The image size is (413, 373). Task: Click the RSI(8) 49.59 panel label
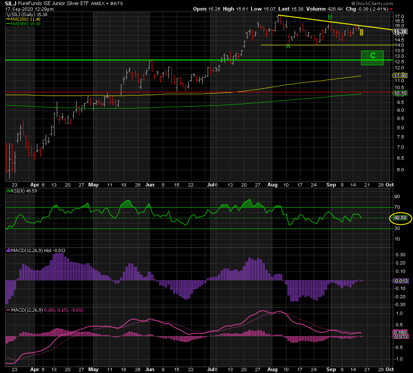[x=24, y=191]
